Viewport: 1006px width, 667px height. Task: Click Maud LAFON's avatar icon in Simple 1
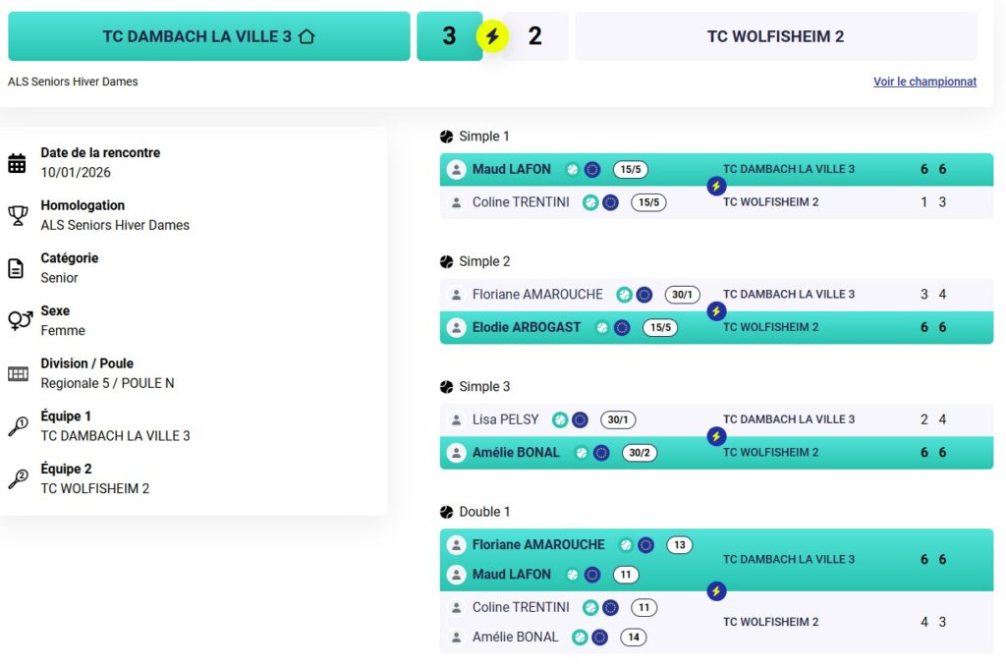tap(456, 169)
